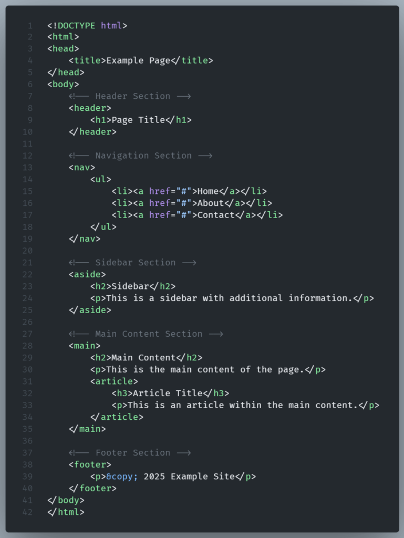404x538 pixels.
Task: Select the 'Example Page' title text
Action: 138,60
